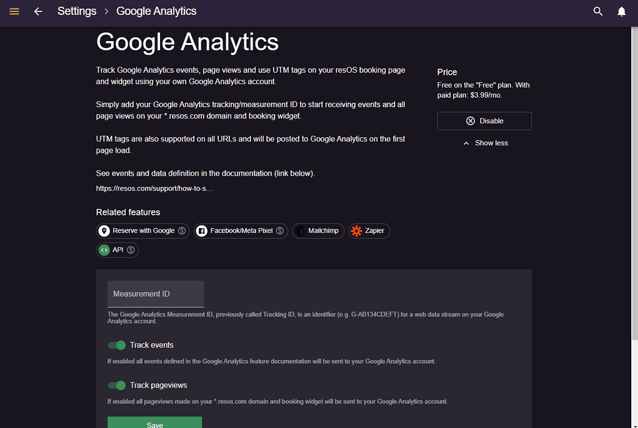Click the Disable circle-x icon
The height and width of the screenshot is (428, 638).
[470, 121]
